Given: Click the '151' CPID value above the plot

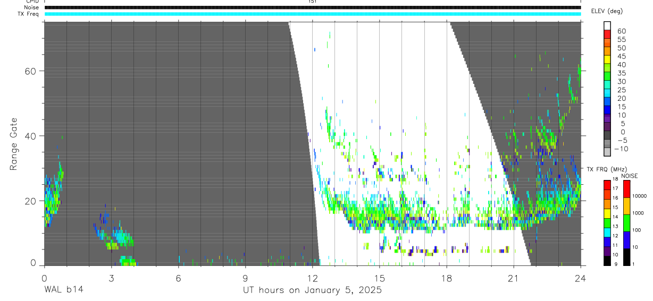Looking at the screenshot, I should 312,2.
